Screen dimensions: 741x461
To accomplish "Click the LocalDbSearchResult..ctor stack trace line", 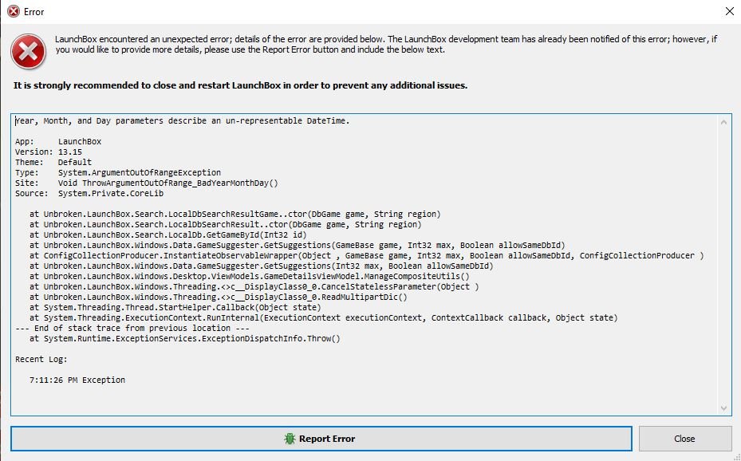I will click(226, 225).
